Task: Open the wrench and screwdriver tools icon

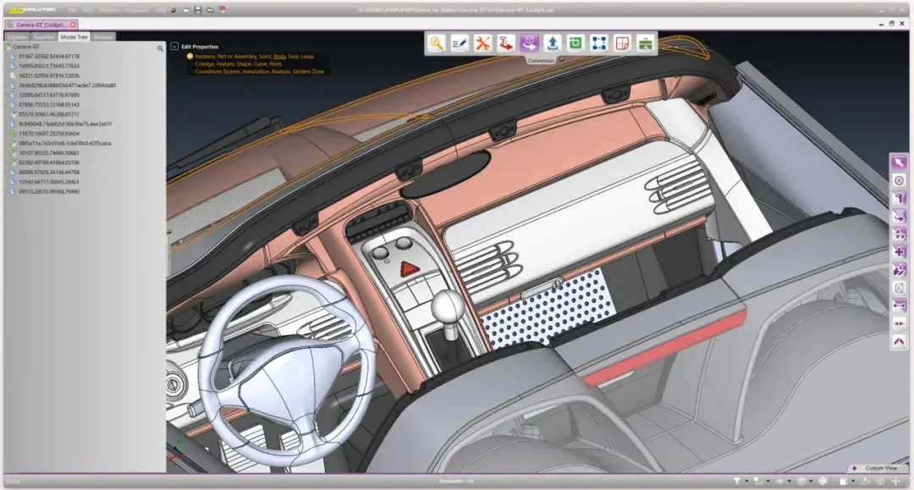Action: tap(483, 43)
